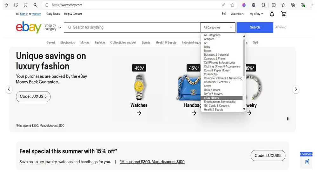The height and width of the screenshot is (182, 325).
Task: Choose Baby in category list
Action: (207, 47)
